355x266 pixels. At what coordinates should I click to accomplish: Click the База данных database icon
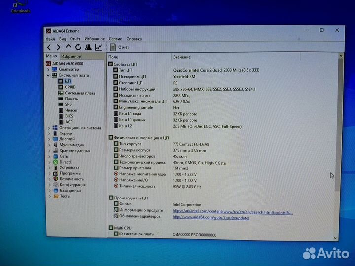click(56, 191)
